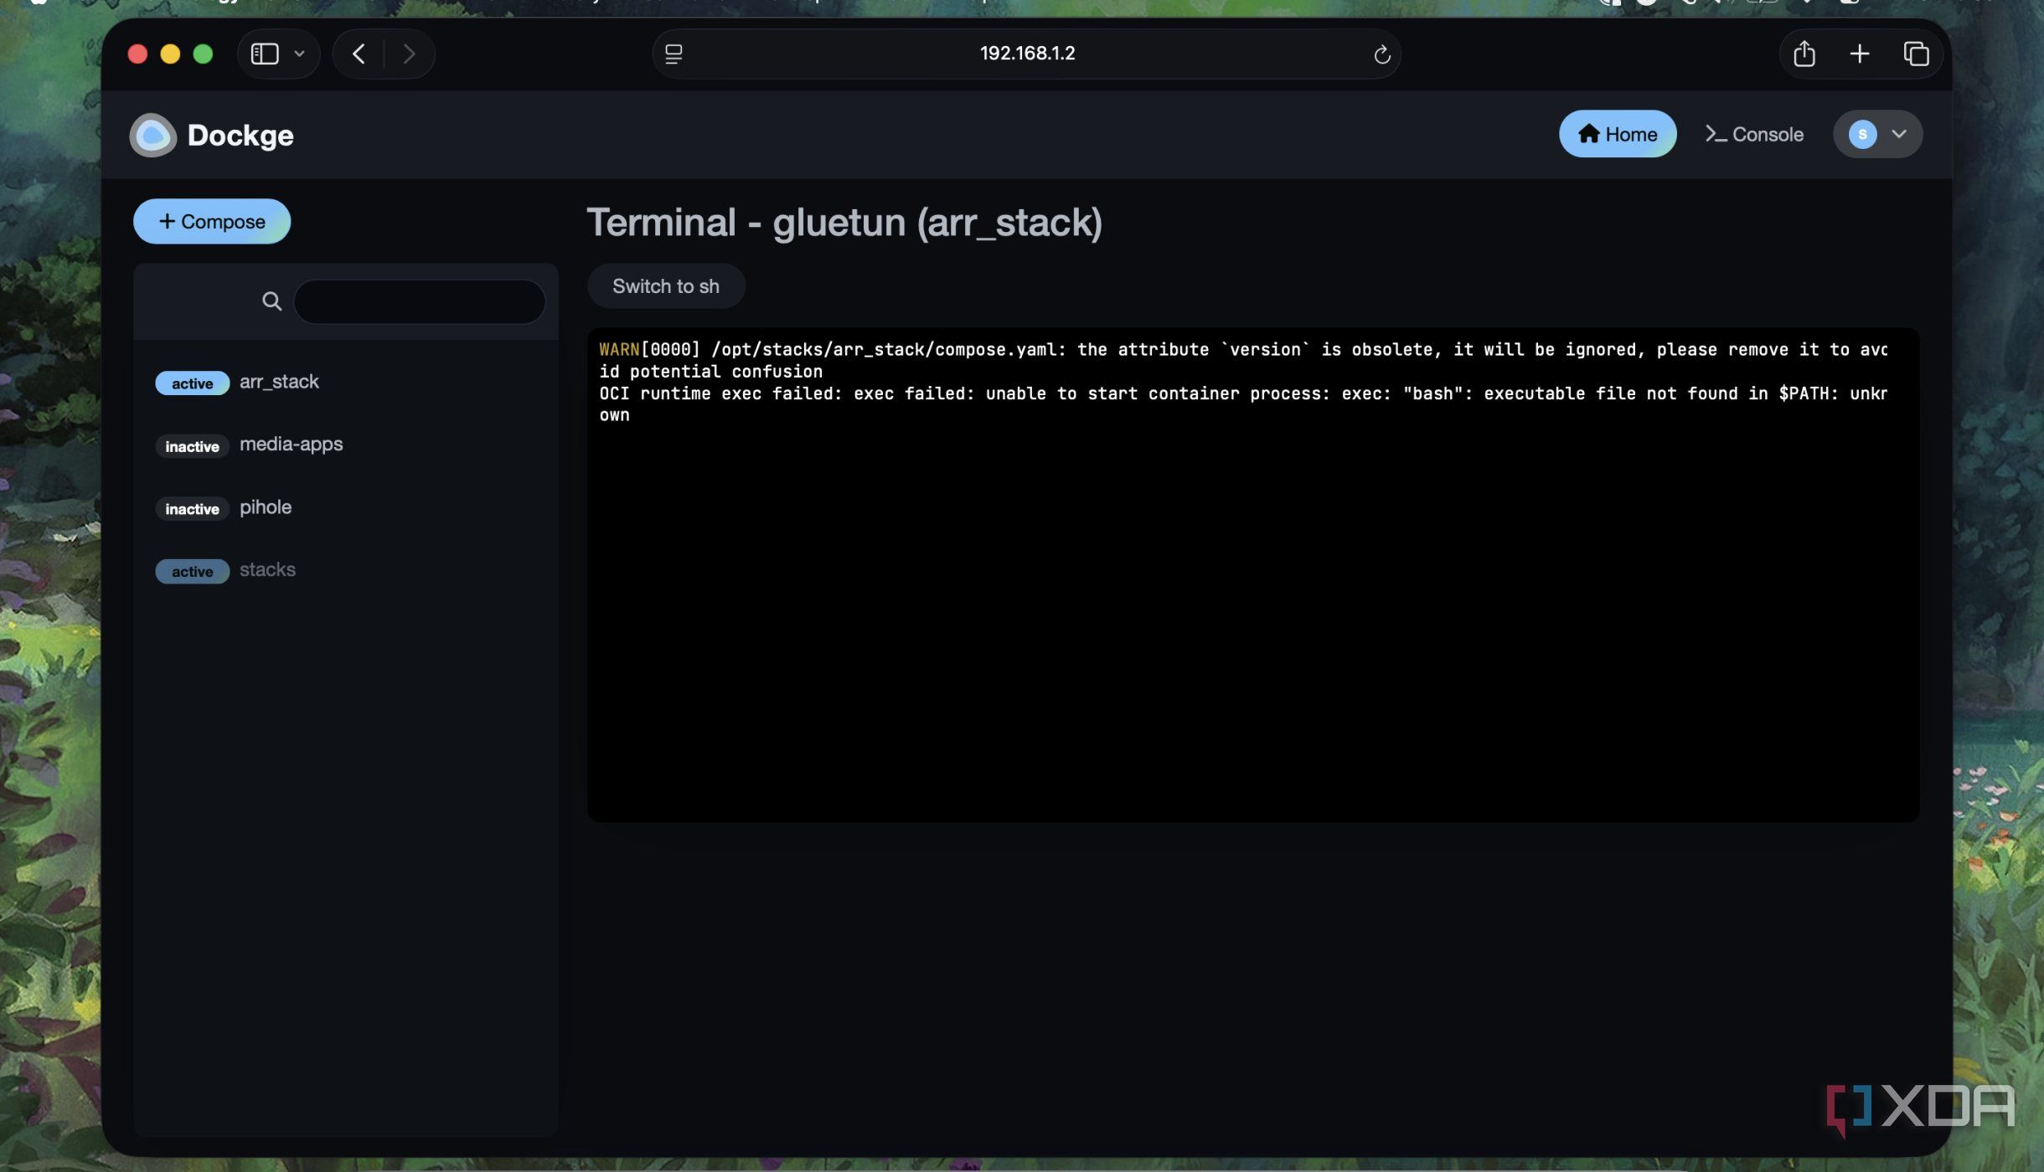Open the Home tab
This screenshot has height=1172, width=2044.
point(1617,134)
